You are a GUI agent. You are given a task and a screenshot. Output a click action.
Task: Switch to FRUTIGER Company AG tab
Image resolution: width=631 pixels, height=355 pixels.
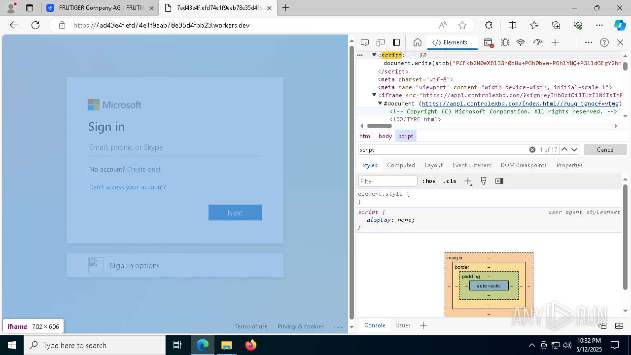99,8
